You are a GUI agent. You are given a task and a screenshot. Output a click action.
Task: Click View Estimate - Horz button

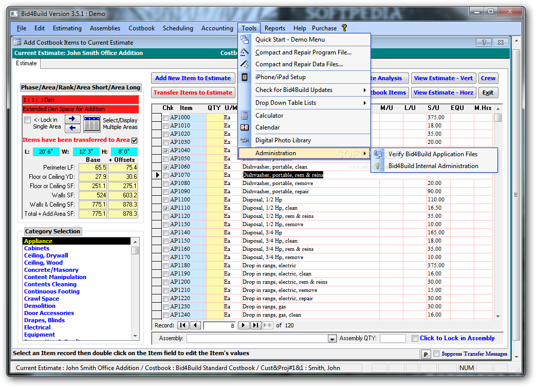pyautogui.click(x=443, y=93)
